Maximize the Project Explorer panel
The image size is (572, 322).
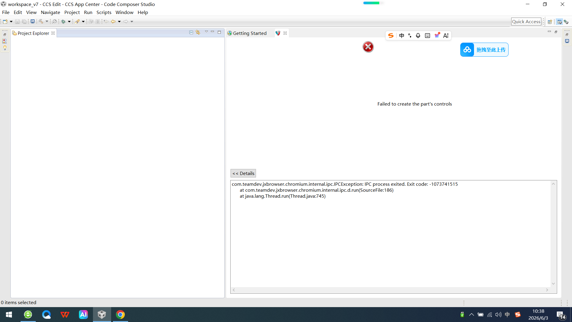219,32
